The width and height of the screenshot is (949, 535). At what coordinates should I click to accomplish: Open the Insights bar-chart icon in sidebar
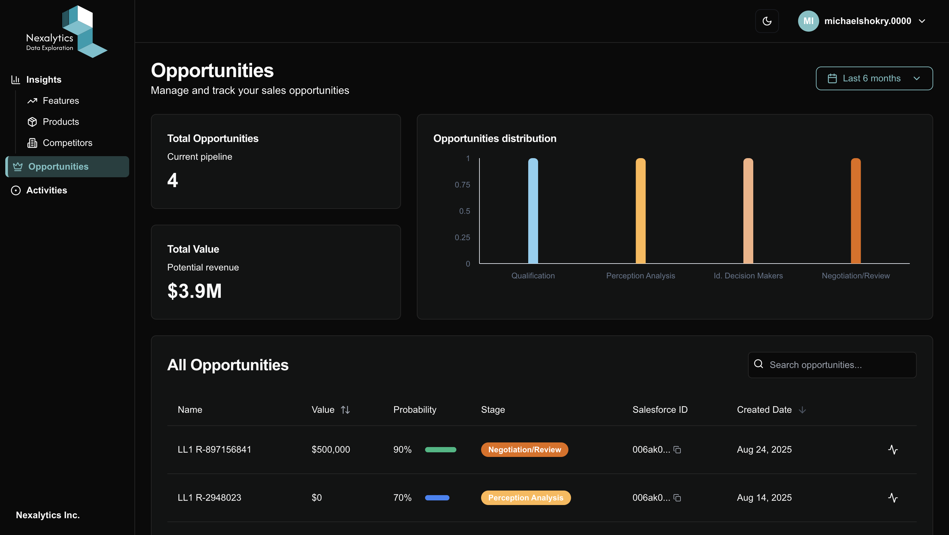click(x=15, y=79)
